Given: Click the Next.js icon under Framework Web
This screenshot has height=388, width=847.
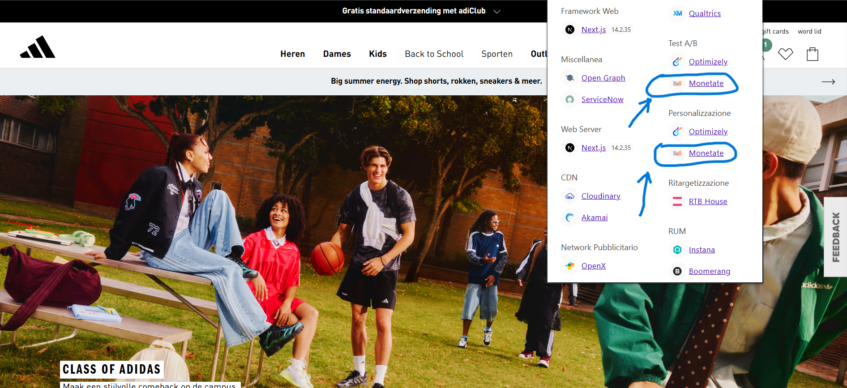Looking at the screenshot, I should [x=570, y=30].
